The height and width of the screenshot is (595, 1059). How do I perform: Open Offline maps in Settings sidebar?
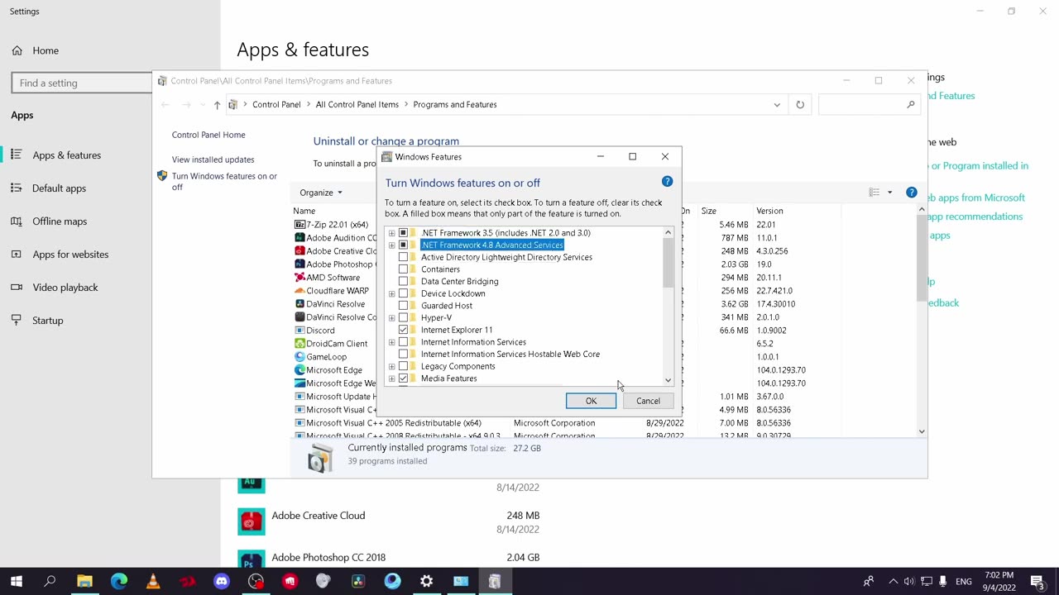click(60, 221)
